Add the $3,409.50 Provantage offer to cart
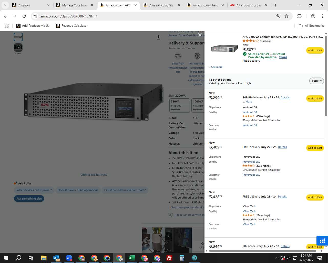328x263 pixels. [315, 148]
